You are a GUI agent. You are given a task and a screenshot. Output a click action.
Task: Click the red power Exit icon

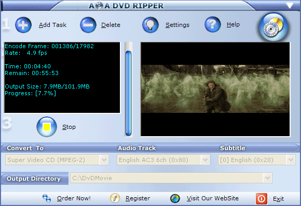(261, 199)
